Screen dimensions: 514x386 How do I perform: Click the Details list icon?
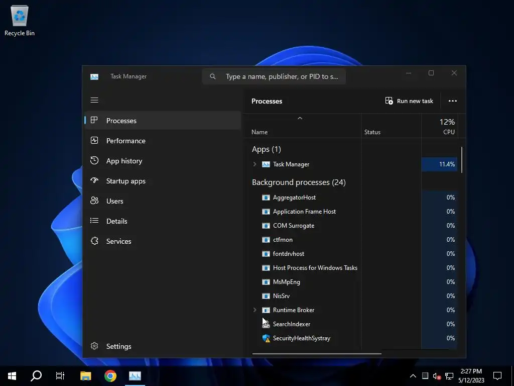(x=94, y=221)
